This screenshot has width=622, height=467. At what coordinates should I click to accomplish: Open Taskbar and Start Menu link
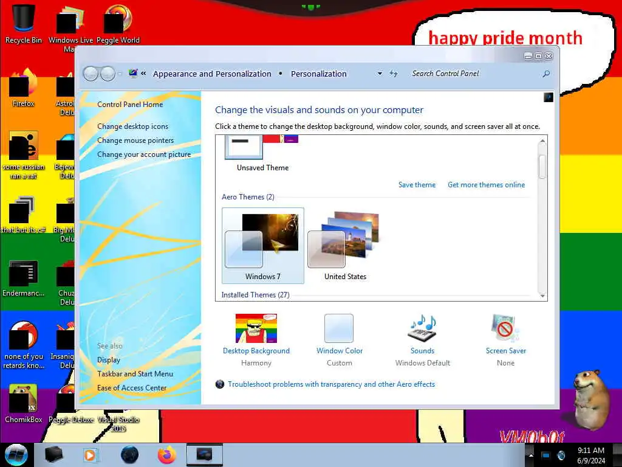click(x=135, y=374)
